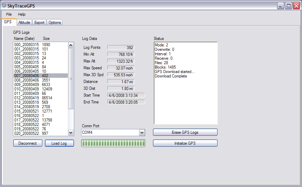
Task: Click the Erase GPS Logs button
Action: 185,132
